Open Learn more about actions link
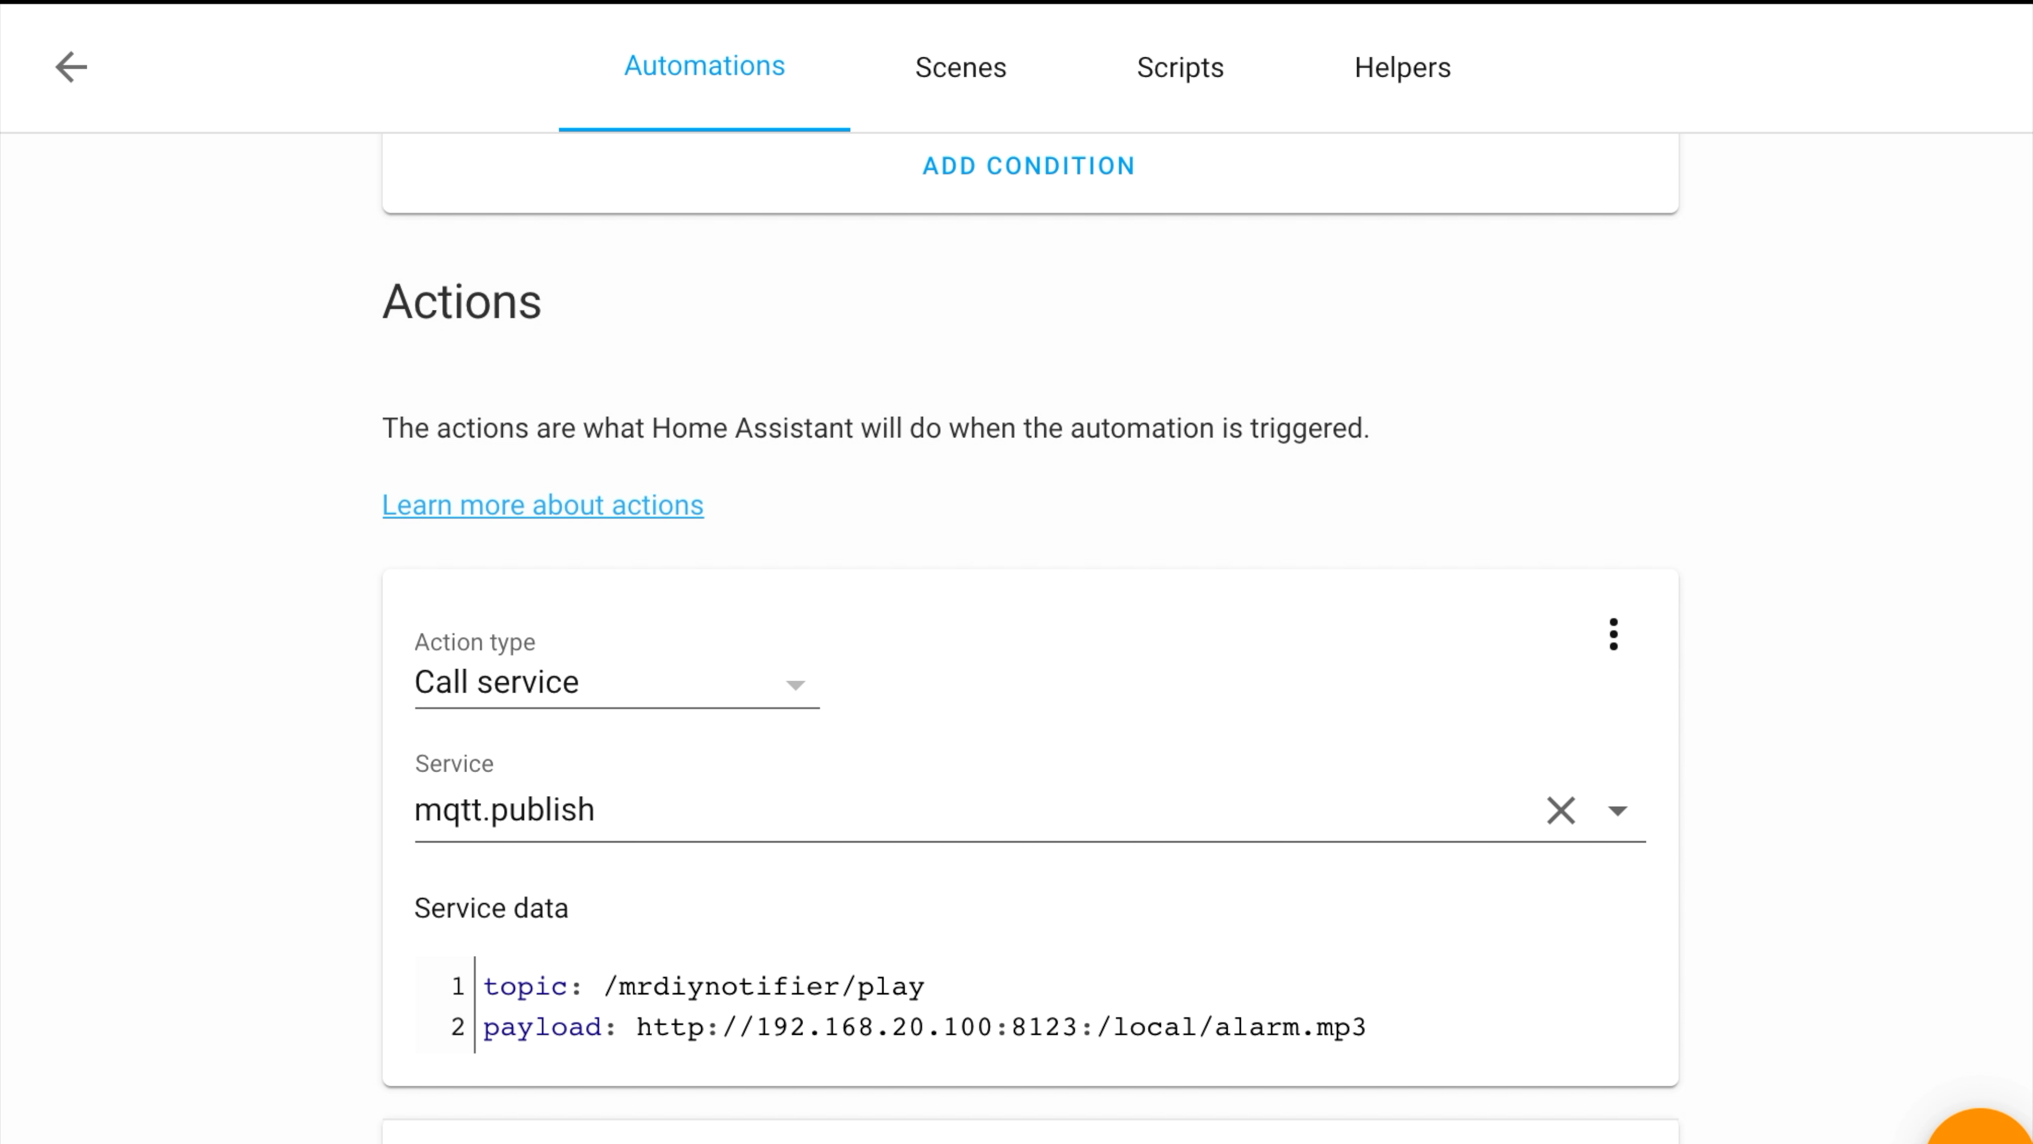The image size is (2033, 1144). click(542, 505)
